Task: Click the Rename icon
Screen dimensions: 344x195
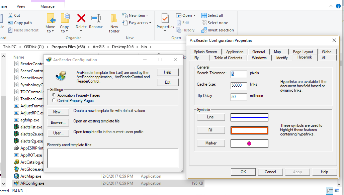Action: coord(96,18)
